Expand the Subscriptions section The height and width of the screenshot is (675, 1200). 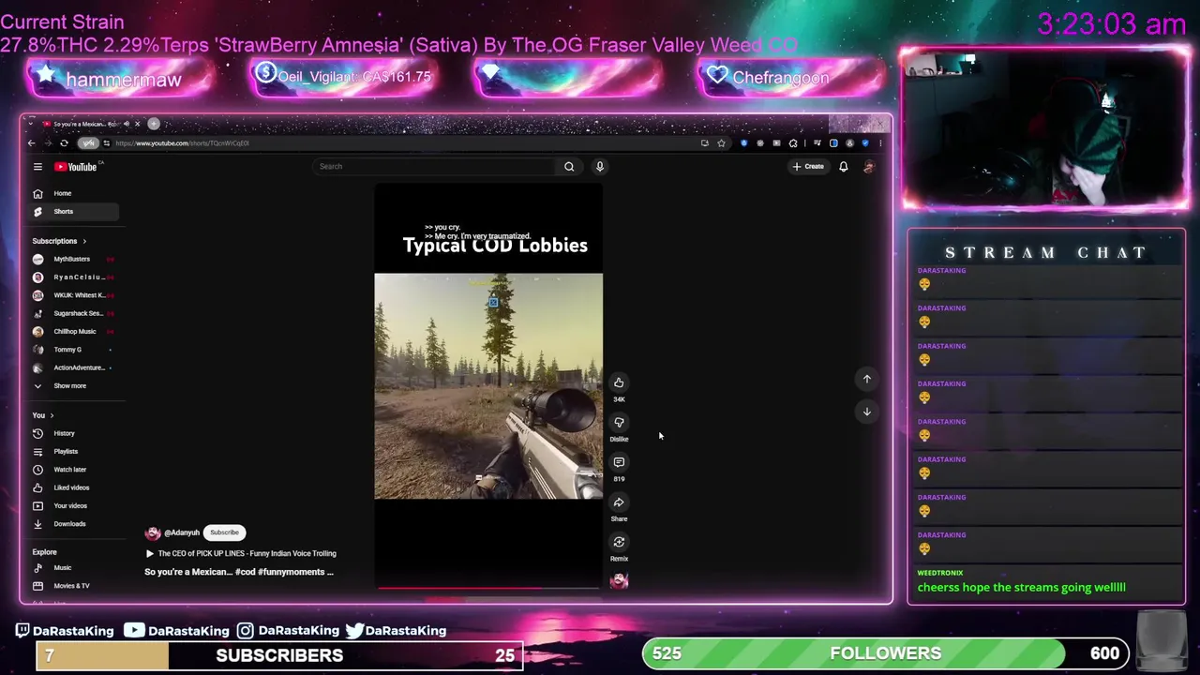(59, 241)
